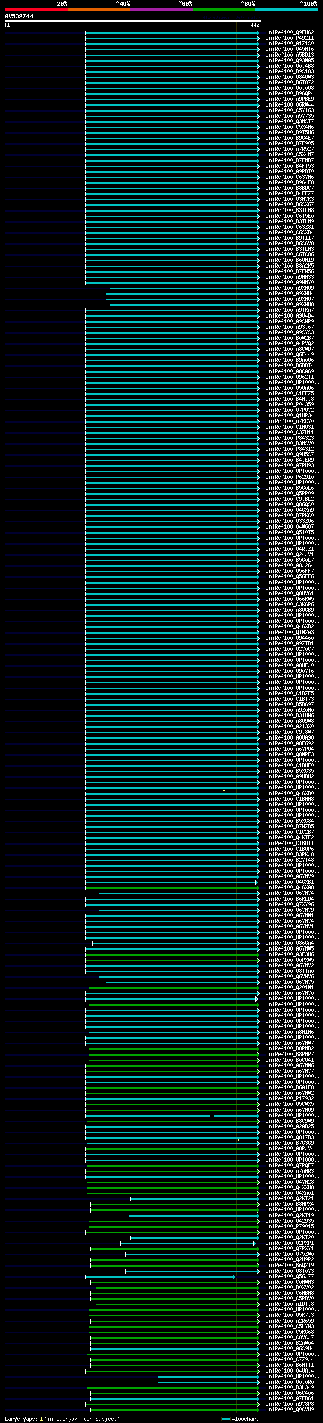Select hit label UniRef100_Q6RW44
323x1423 pixels.
tap(289, 104)
